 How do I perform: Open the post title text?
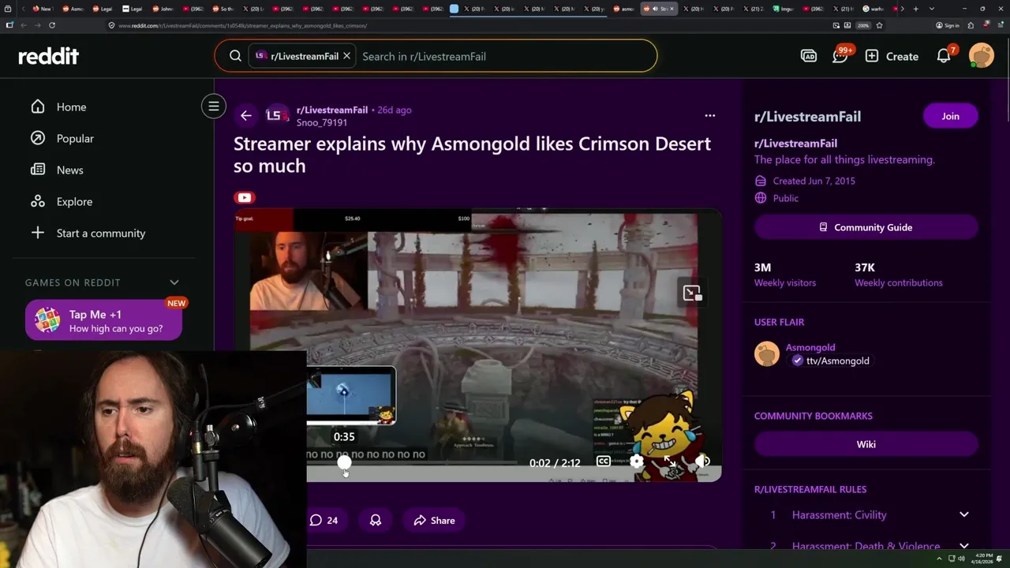(x=472, y=155)
